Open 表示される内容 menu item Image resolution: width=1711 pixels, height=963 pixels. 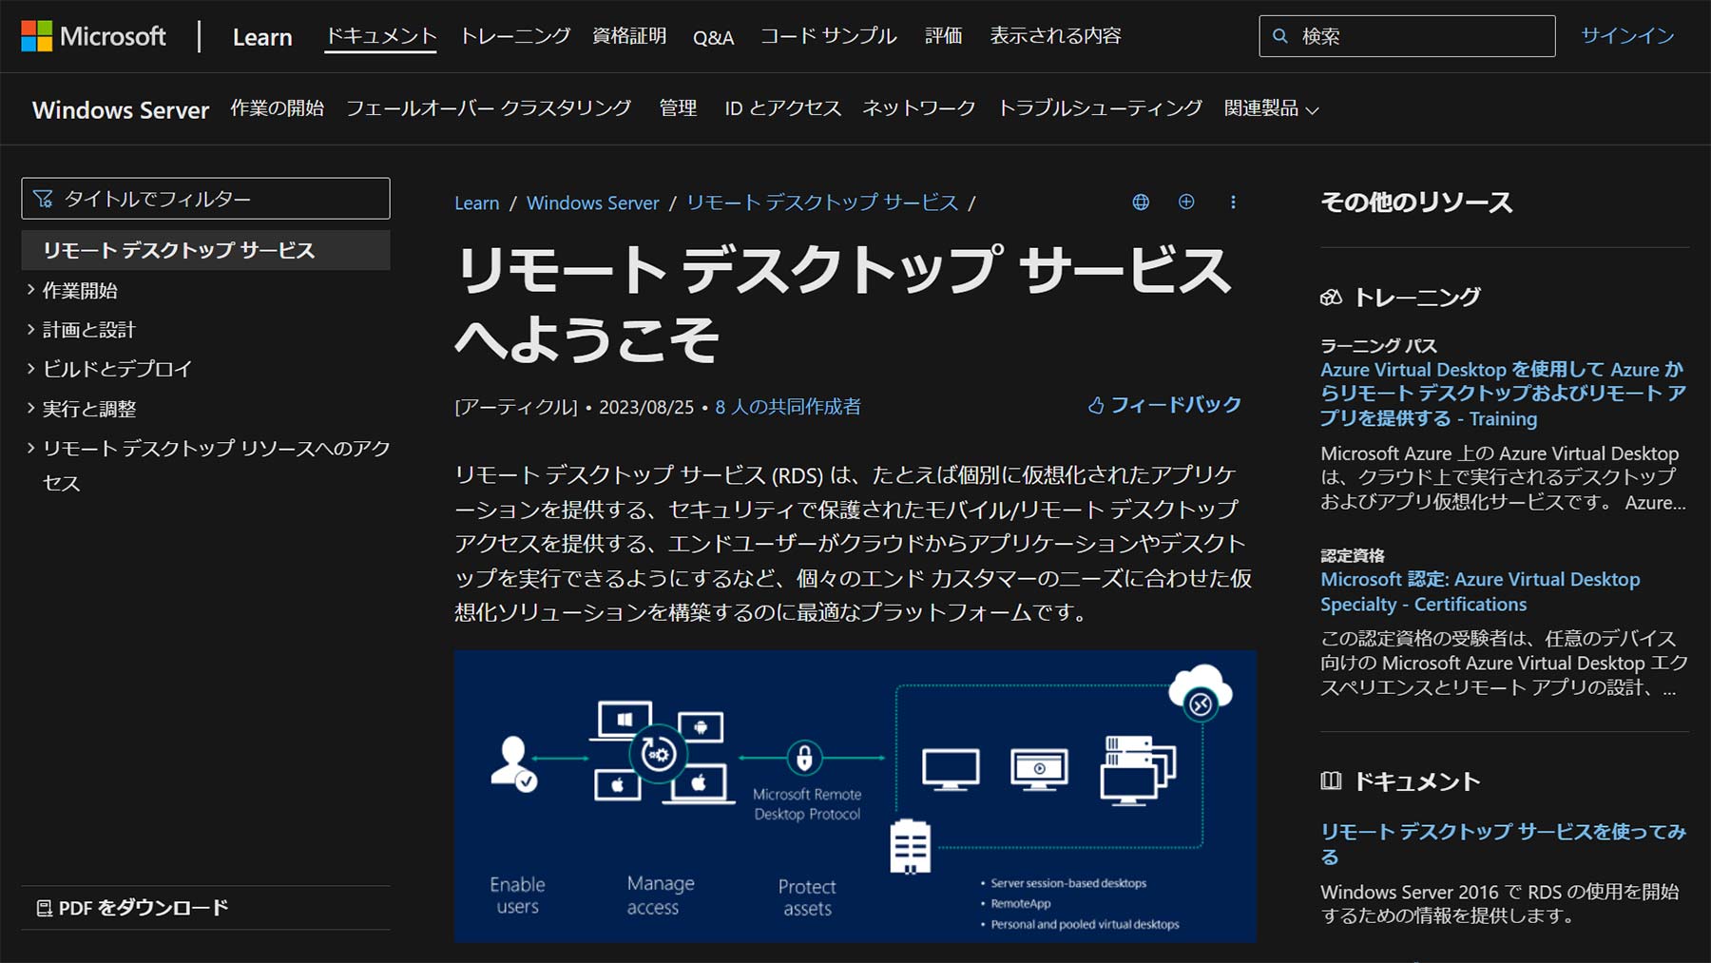click(1055, 36)
